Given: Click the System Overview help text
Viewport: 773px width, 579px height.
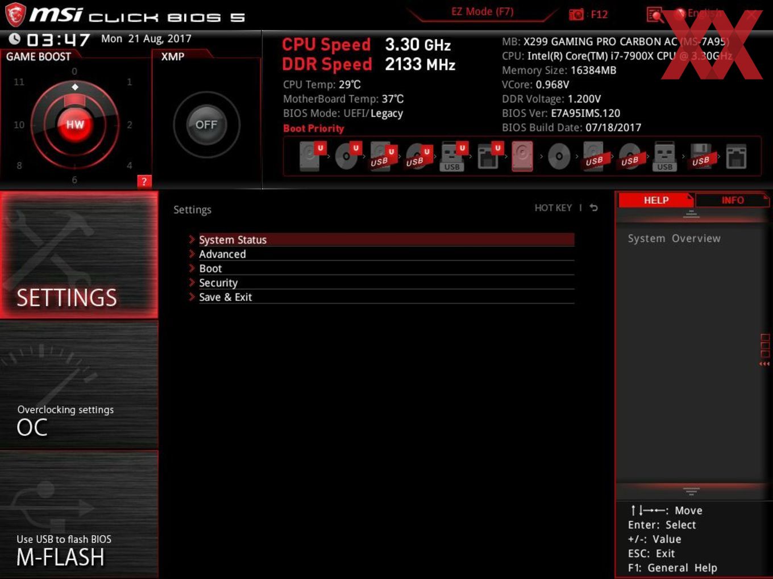Looking at the screenshot, I should pyautogui.click(x=674, y=238).
